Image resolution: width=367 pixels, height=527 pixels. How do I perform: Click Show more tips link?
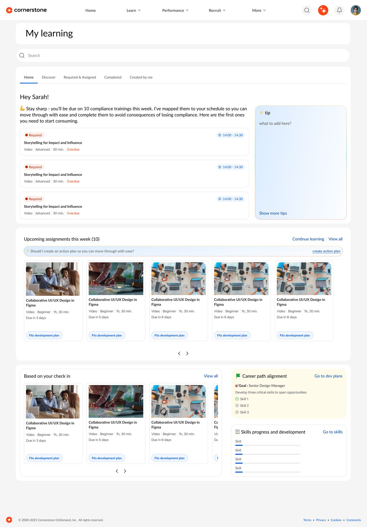click(x=273, y=213)
